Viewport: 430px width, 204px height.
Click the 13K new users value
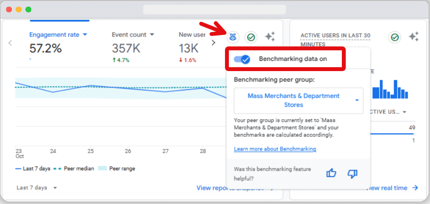point(188,49)
